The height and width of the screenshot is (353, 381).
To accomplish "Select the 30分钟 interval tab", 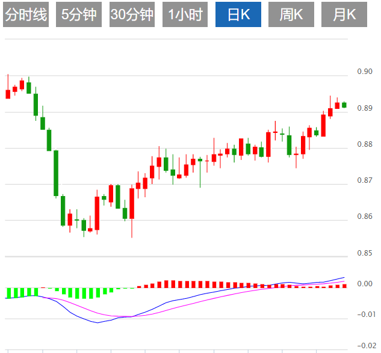I will point(132,14).
